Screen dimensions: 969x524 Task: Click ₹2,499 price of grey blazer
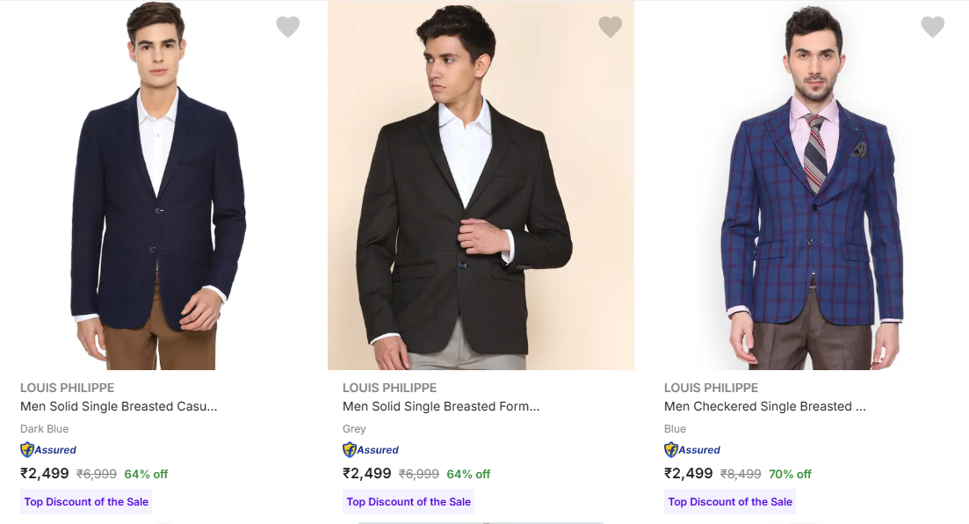[x=367, y=473]
